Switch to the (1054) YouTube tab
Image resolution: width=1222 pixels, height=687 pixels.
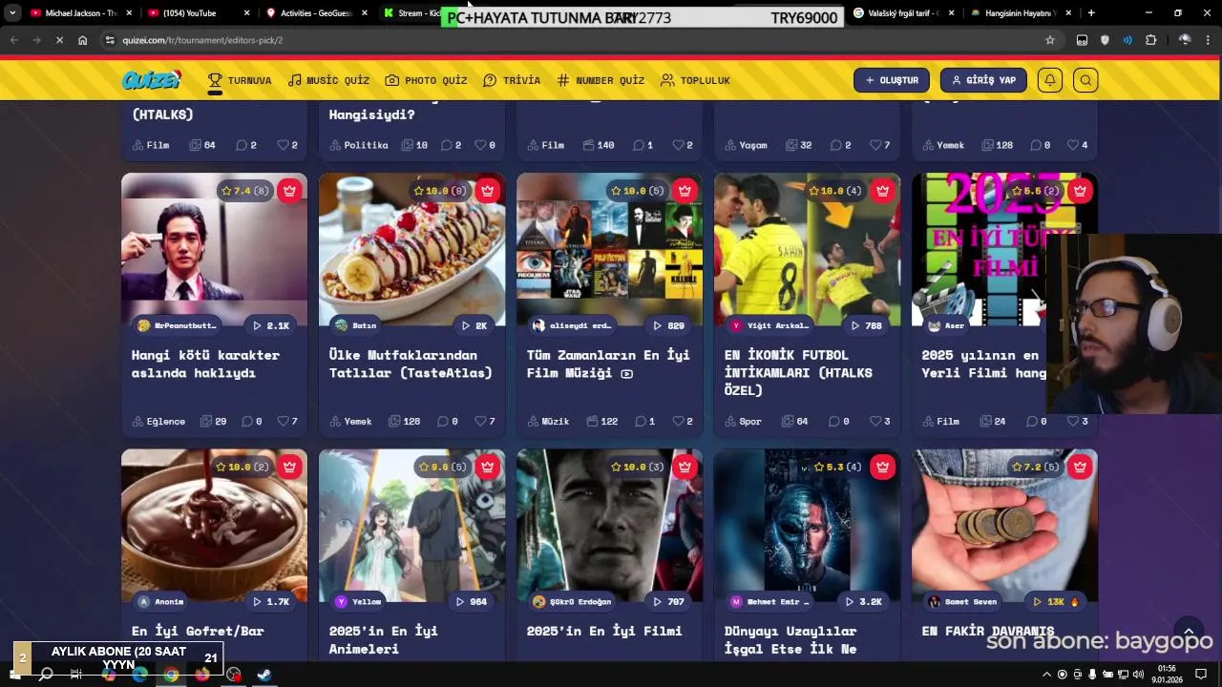pyautogui.click(x=198, y=13)
